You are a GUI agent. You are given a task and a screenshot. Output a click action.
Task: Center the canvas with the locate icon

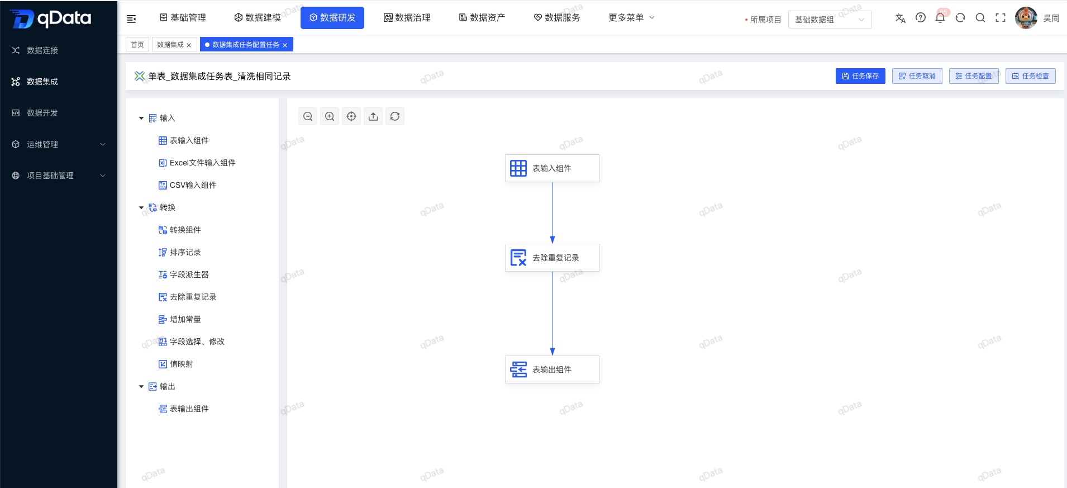tap(351, 116)
